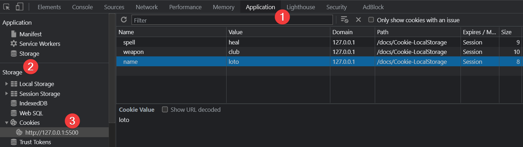Image resolution: width=523 pixels, height=147 pixels.
Task: Toggle the device toolbar icon
Action: [20, 7]
